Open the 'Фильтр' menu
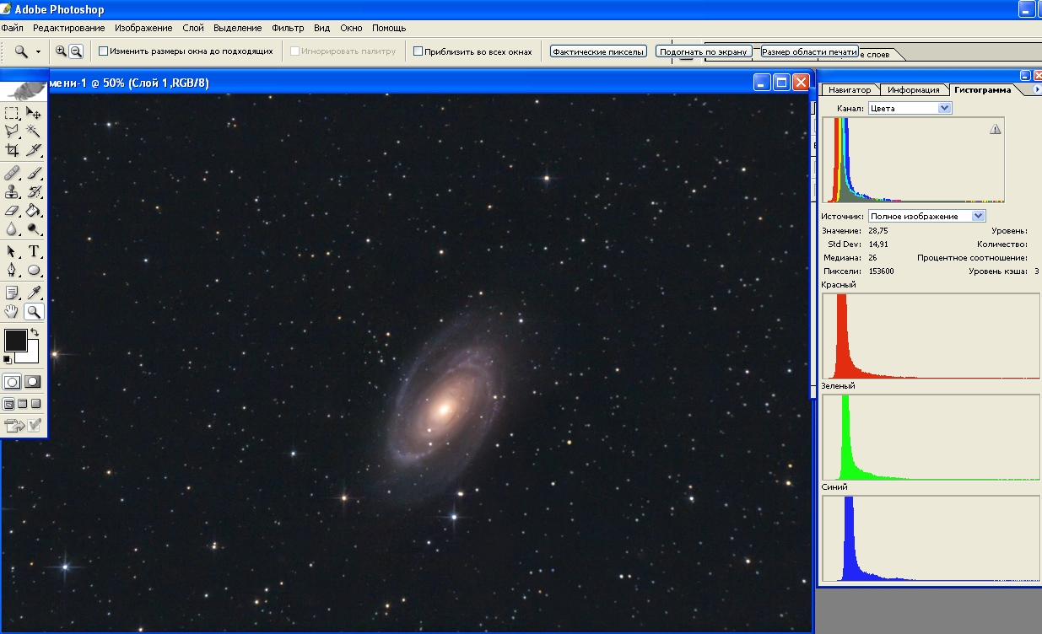1042x634 pixels. point(288,28)
